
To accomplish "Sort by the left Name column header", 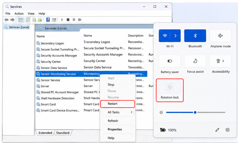I will click(41, 36).
